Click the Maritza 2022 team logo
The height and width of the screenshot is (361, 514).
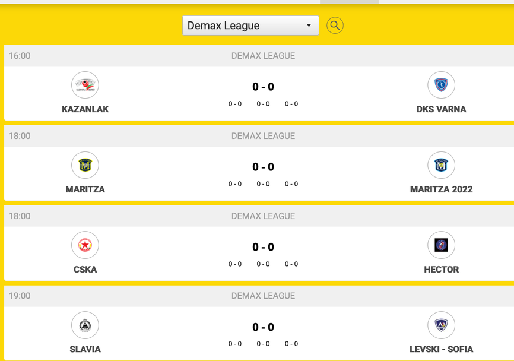pos(441,165)
